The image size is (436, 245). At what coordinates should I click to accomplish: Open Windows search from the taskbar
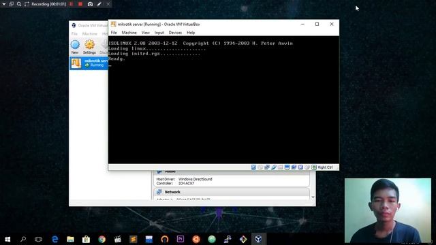(x=23, y=239)
